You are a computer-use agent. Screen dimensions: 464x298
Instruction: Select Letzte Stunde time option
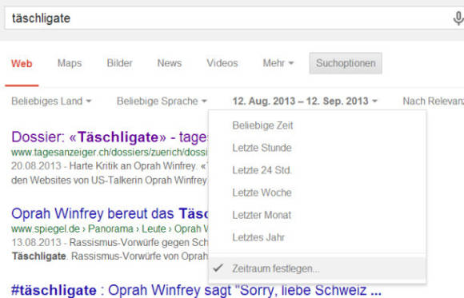pyautogui.click(x=262, y=148)
